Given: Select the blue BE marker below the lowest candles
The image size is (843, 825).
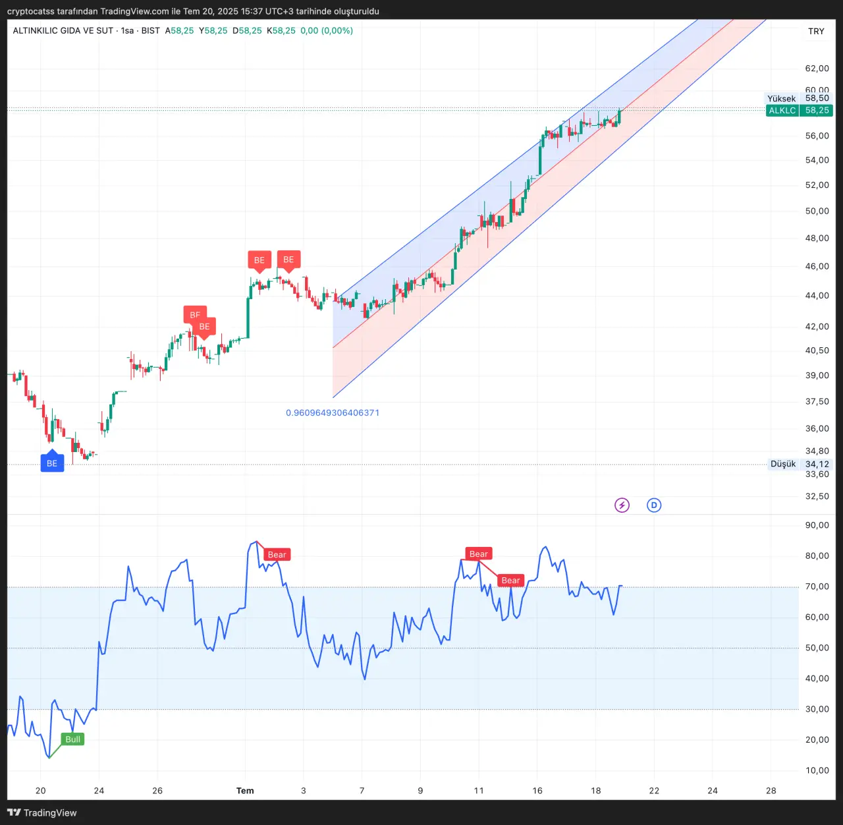Looking at the screenshot, I should 52,463.
